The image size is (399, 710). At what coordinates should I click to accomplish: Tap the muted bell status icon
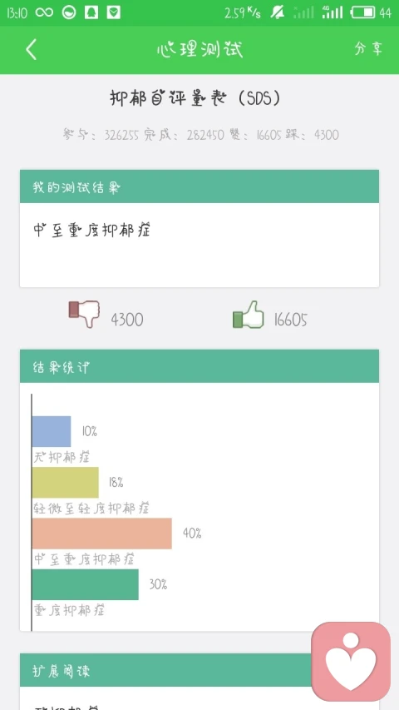pyautogui.click(x=278, y=12)
